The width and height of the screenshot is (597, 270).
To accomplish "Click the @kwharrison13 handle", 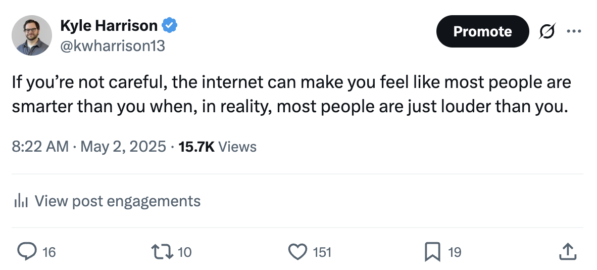I will tap(112, 46).
